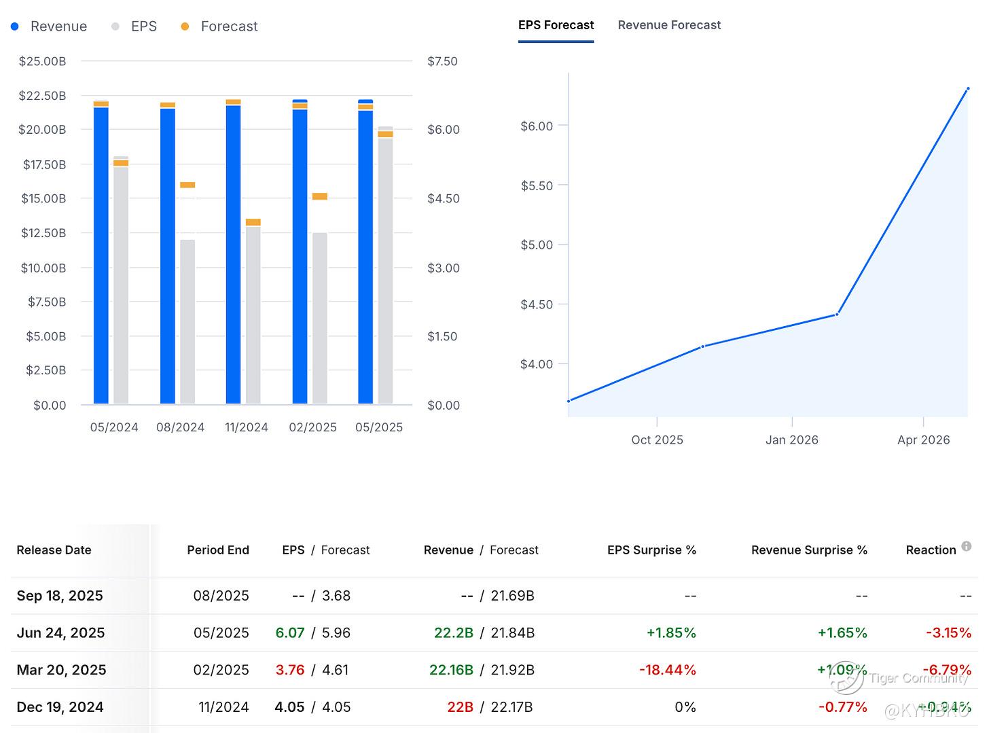Click the EPS forecast line point between Oct 2025 and Jan 2026

[x=702, y=346]
